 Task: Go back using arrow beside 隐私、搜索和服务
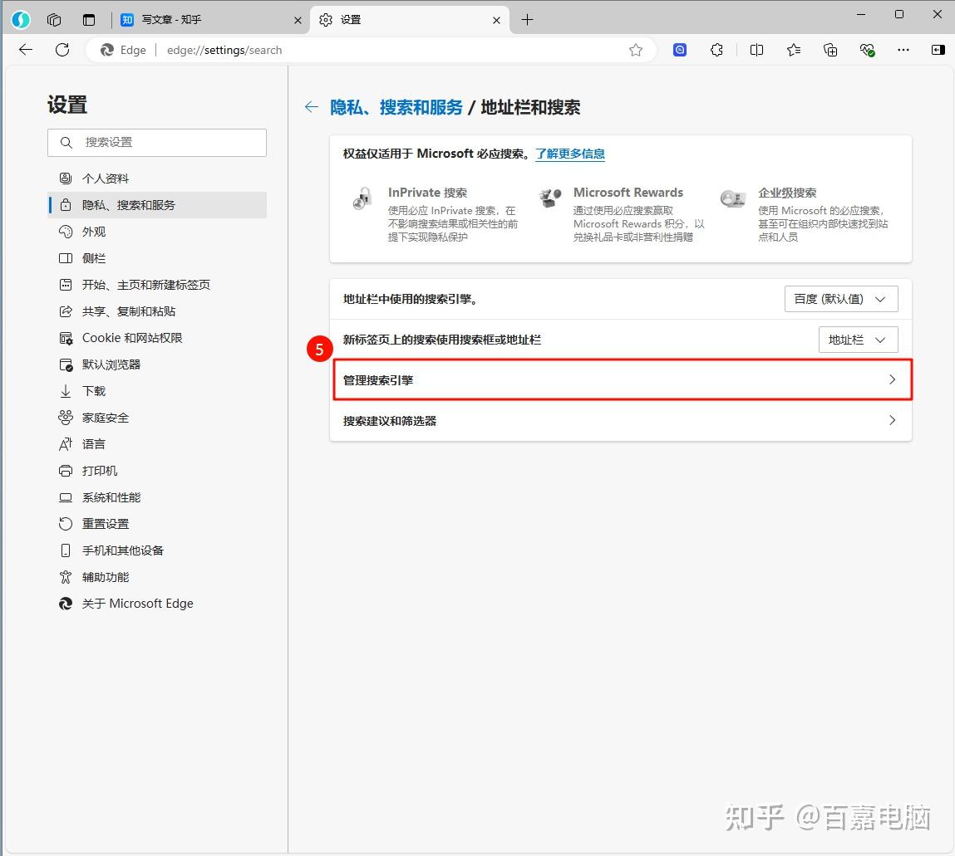311,107
